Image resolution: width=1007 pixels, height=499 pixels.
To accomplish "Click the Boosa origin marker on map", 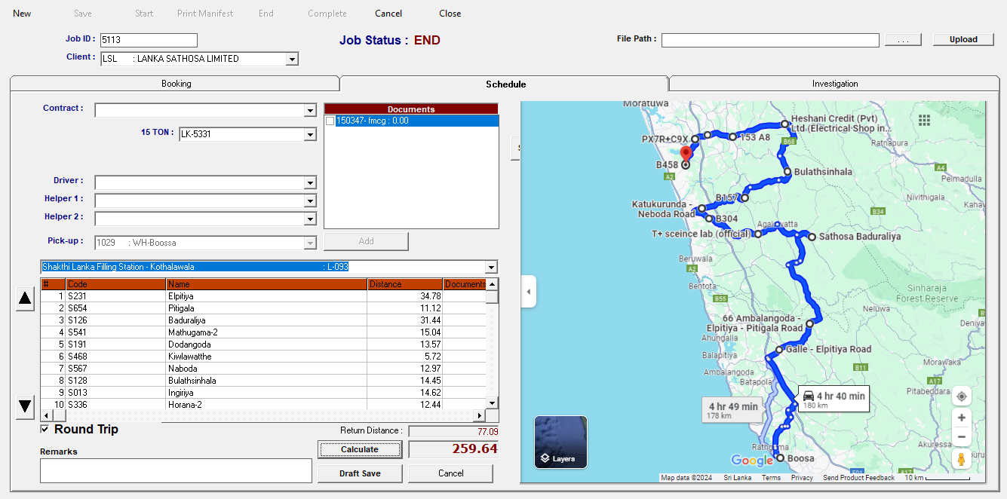I will coord(778,458).
